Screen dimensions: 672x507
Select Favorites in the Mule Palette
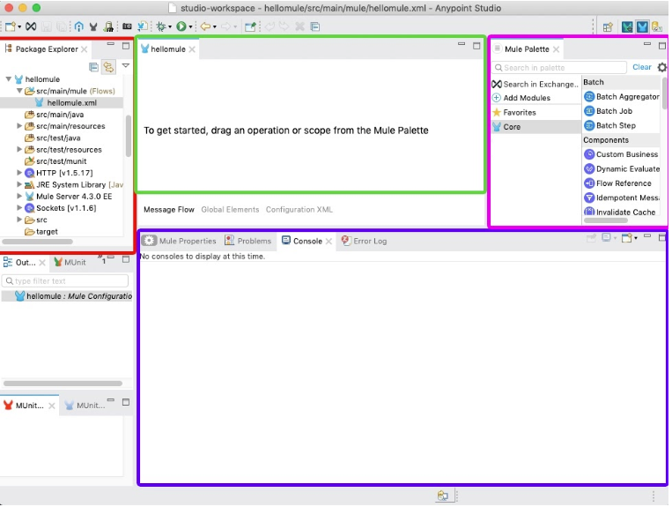tap(514, 112)
